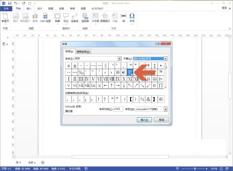This screenshot has height=171, width=233.
Task: Click the Container (容器) icon in ribbon
Action: click(x=57, y=16)
